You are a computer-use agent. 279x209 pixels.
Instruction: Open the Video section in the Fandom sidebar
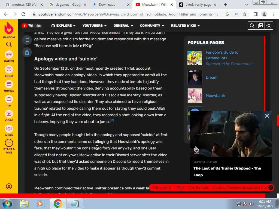(9, 116)
